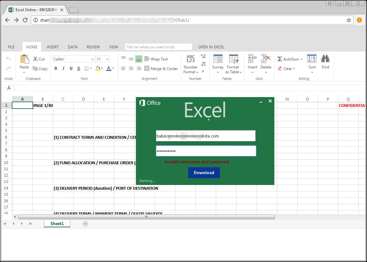Toggle Italic formatting

[x=63, y=68]
